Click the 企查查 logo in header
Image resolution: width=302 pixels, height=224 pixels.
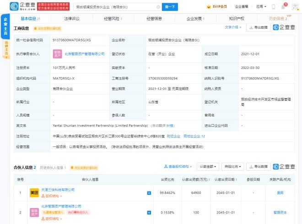(20, 6)
